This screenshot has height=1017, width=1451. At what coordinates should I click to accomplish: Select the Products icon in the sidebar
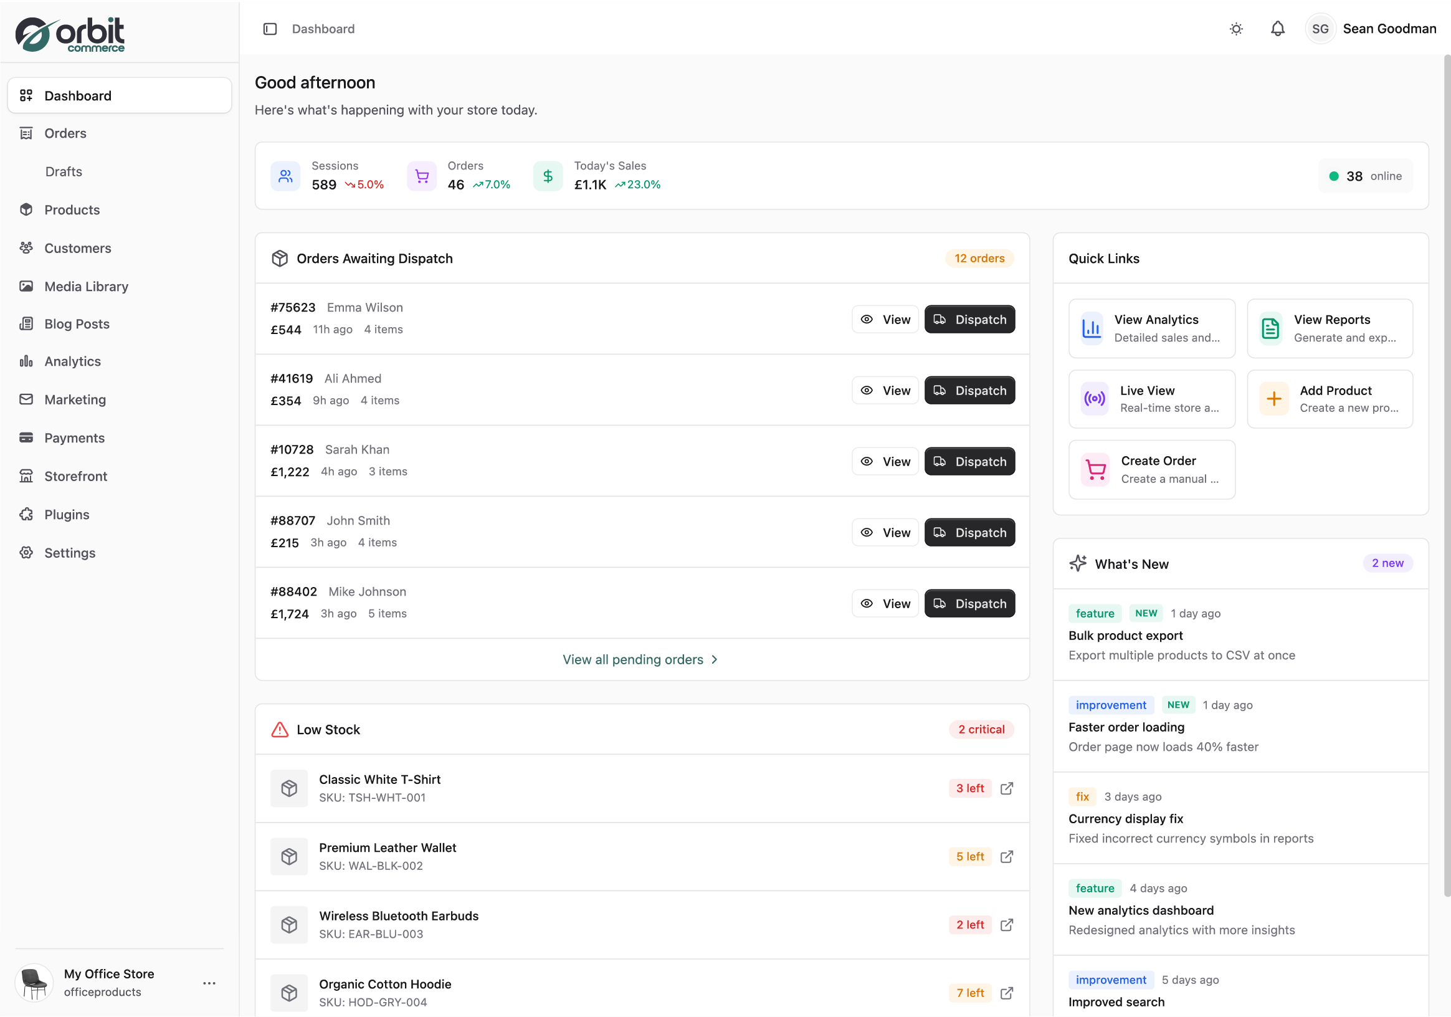[x=26, y=209]
